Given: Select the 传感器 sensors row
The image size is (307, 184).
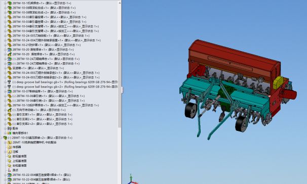Looking at the screenshot, I should point(17,147).
